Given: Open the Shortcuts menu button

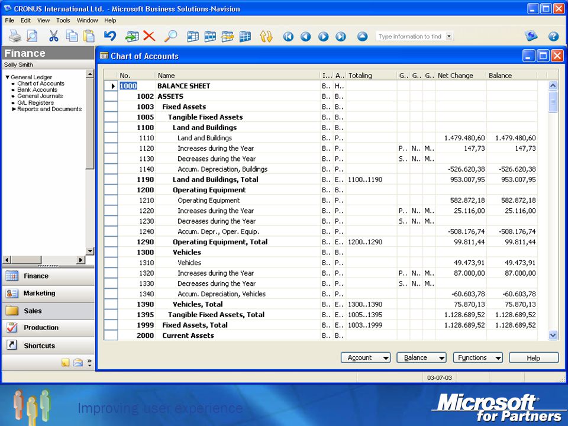Looking at the screenshot, I should pyautogui.click(x=49, y=345).
